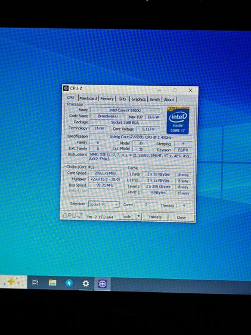The width and height of the screenshot is (251, 335).
Task: Open the Memory tab
Action: pos(107,99)
